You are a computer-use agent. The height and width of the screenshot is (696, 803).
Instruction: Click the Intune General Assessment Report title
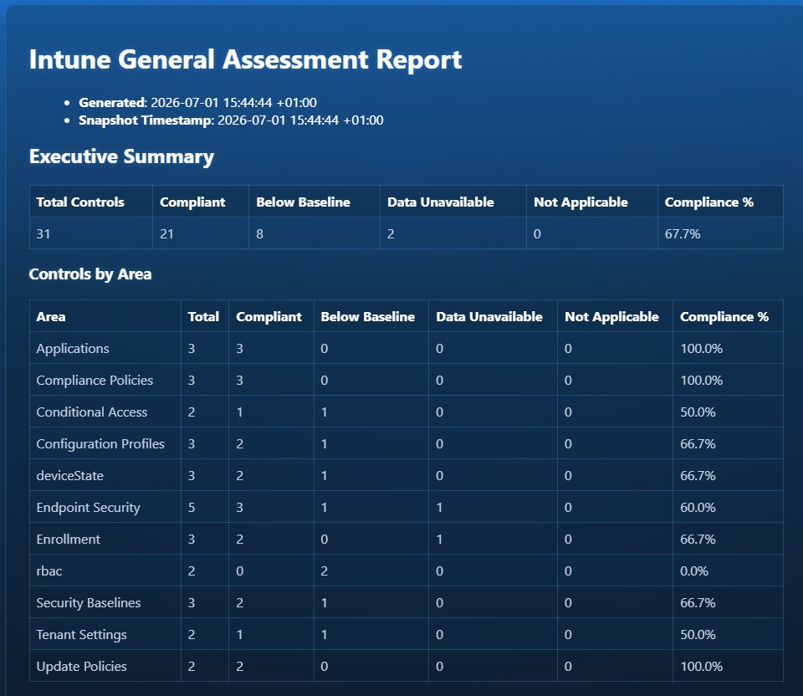tap(245, 59)
